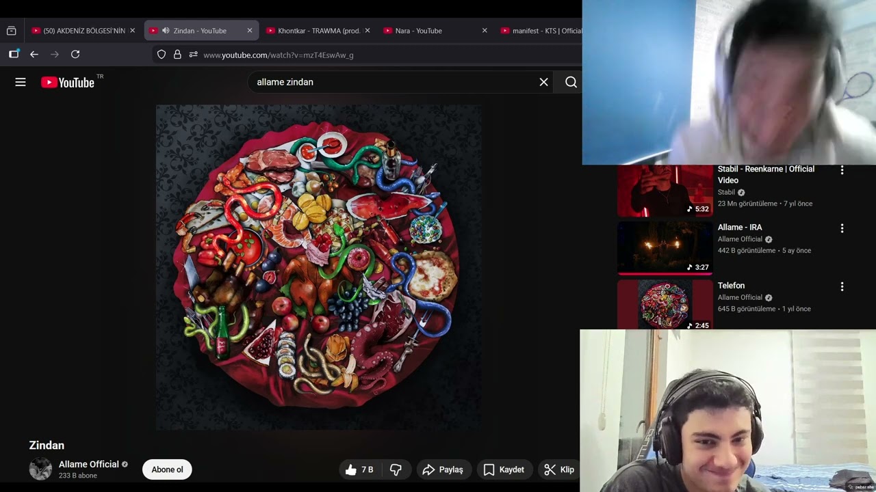This screenshot has width=876, height=492.
Task: Click the Zindan video player artwork
Action: [x=318, y=267]
